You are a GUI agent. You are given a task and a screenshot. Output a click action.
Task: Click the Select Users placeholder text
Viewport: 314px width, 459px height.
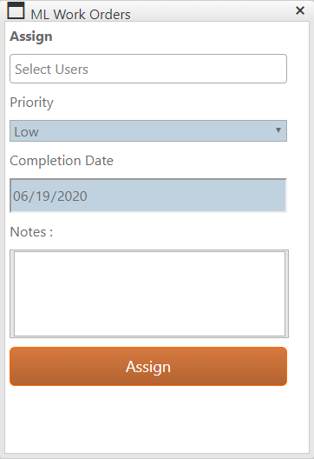pyautogui.click(x=51, y=70)
